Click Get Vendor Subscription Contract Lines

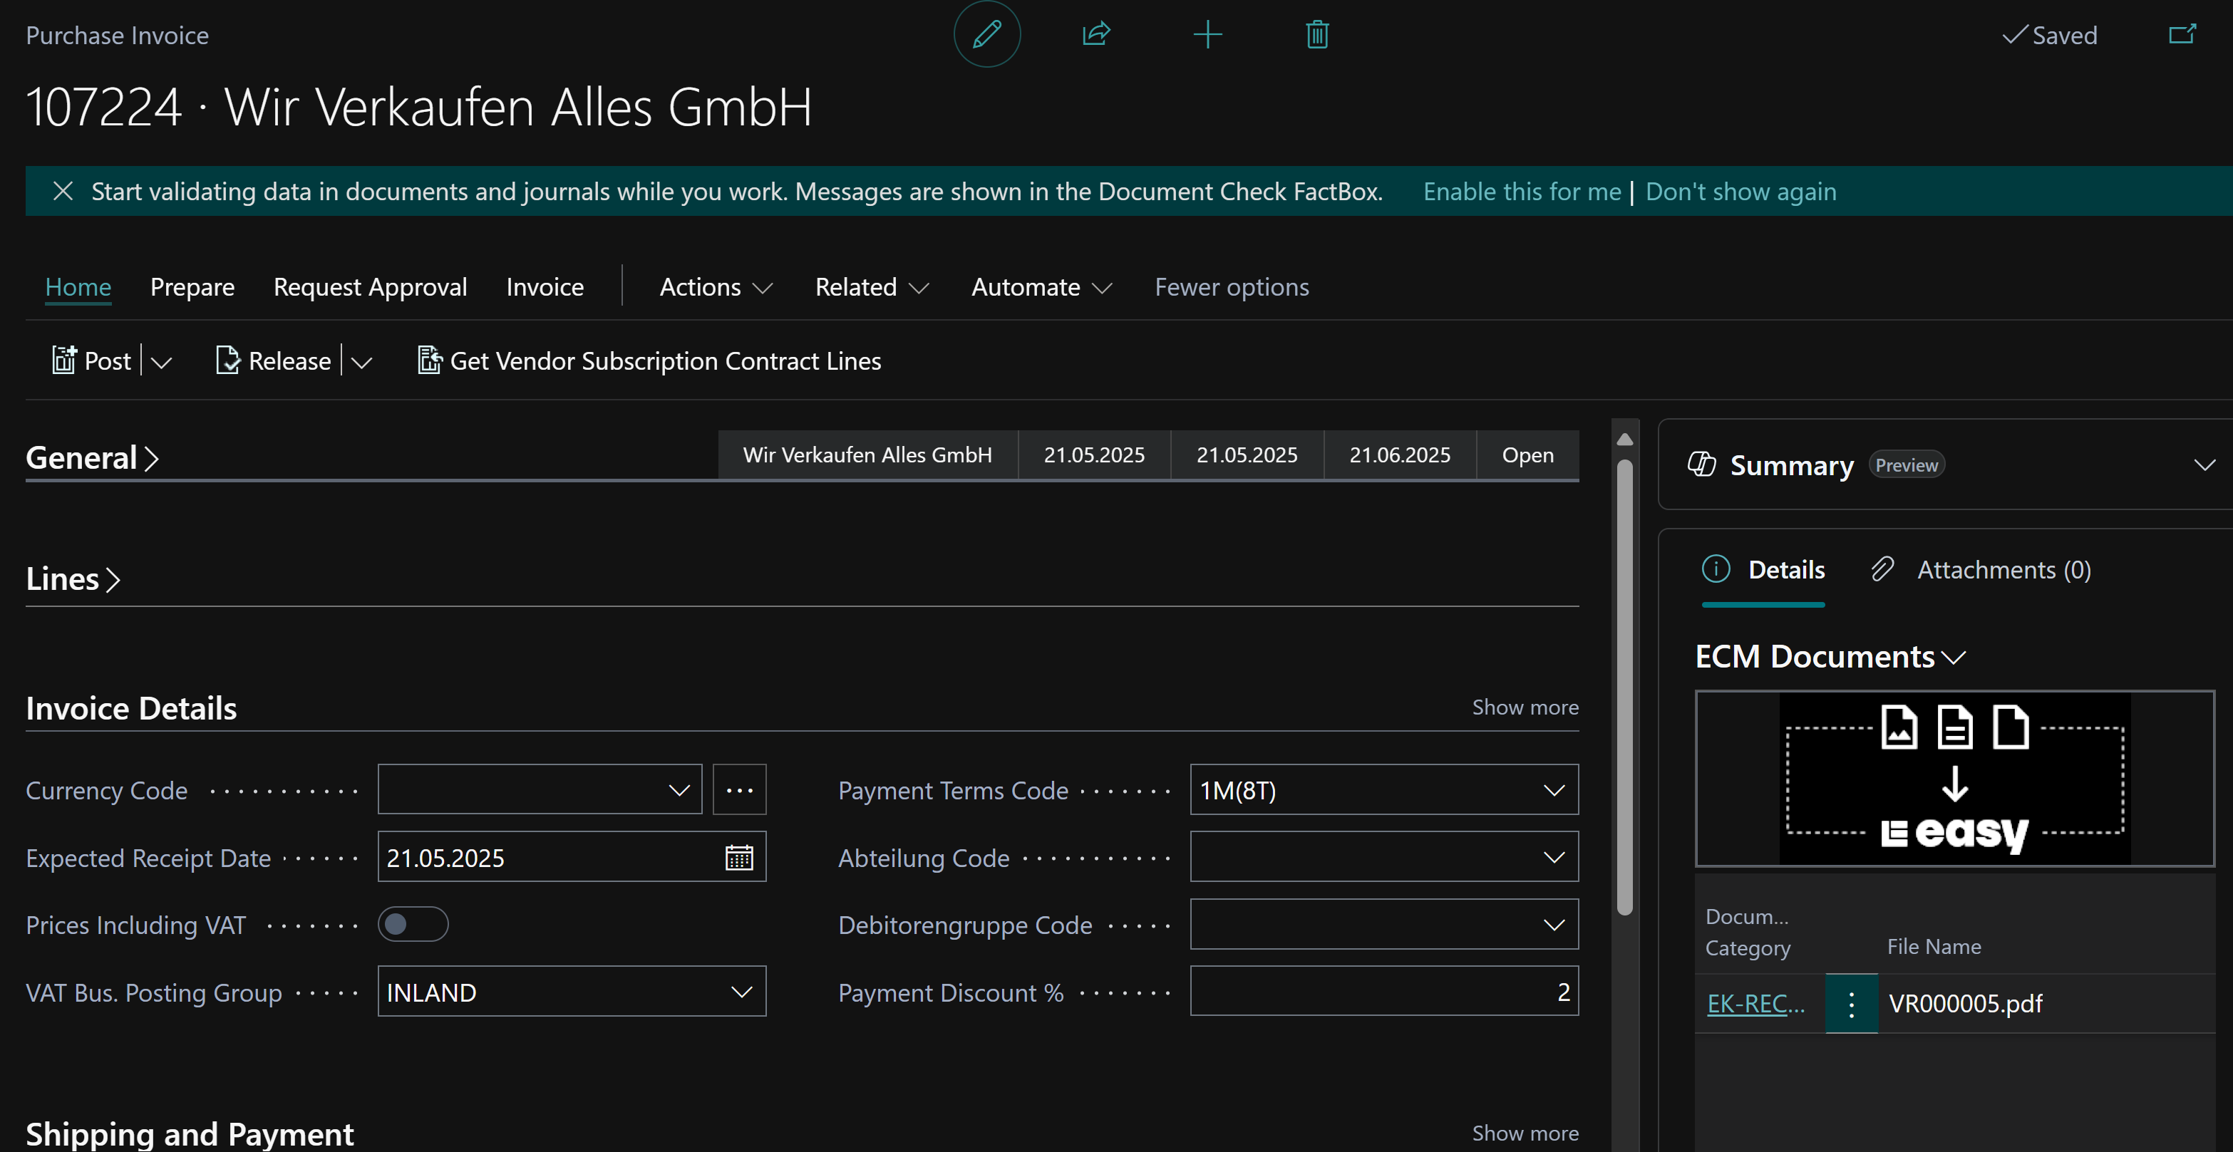point(649,360)
